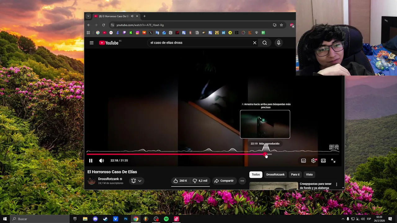Click the red progress bar scrubber handle
397x223 pixels.
[x=265, y=154]
